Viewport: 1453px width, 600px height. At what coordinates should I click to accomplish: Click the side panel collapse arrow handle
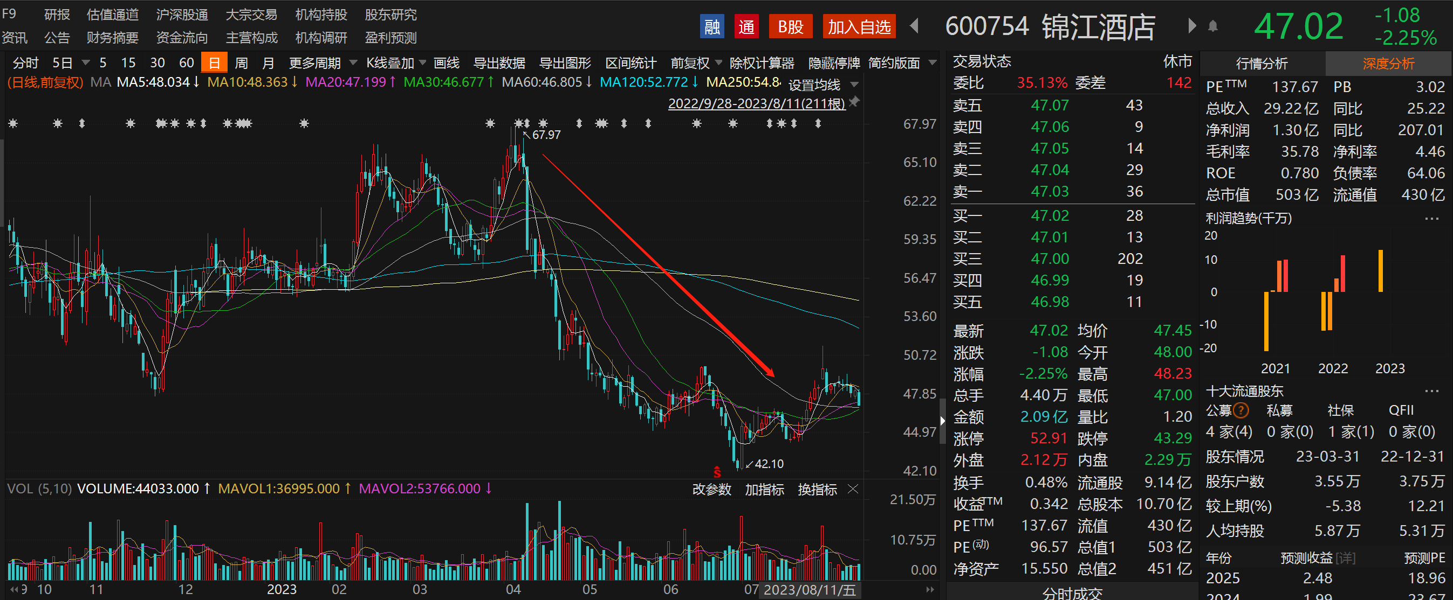(943, 420)
